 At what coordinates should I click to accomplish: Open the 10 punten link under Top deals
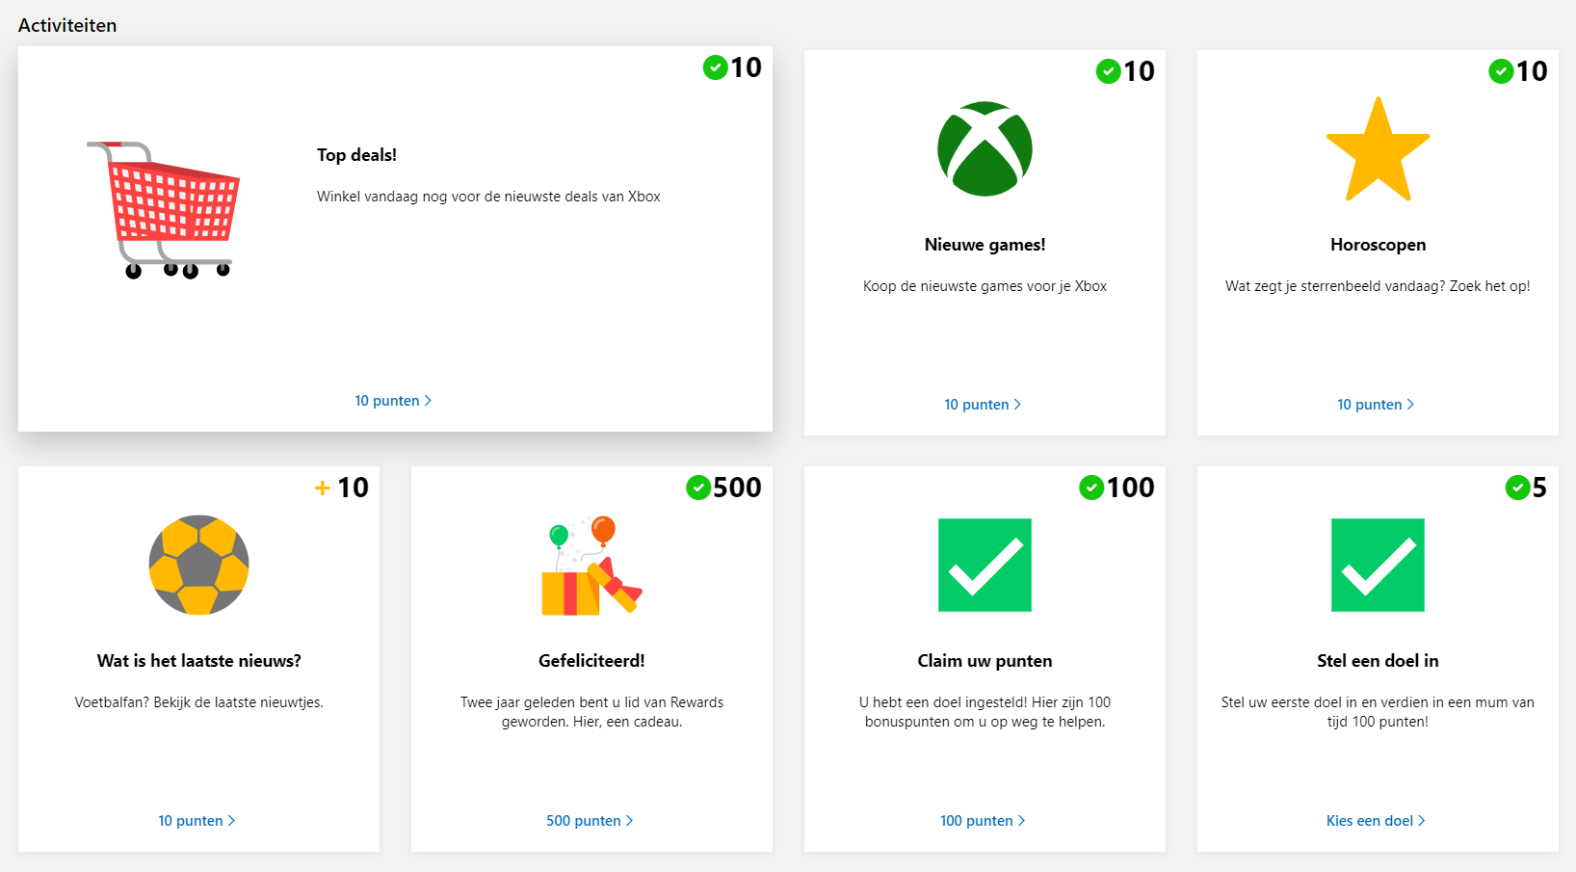393,401
